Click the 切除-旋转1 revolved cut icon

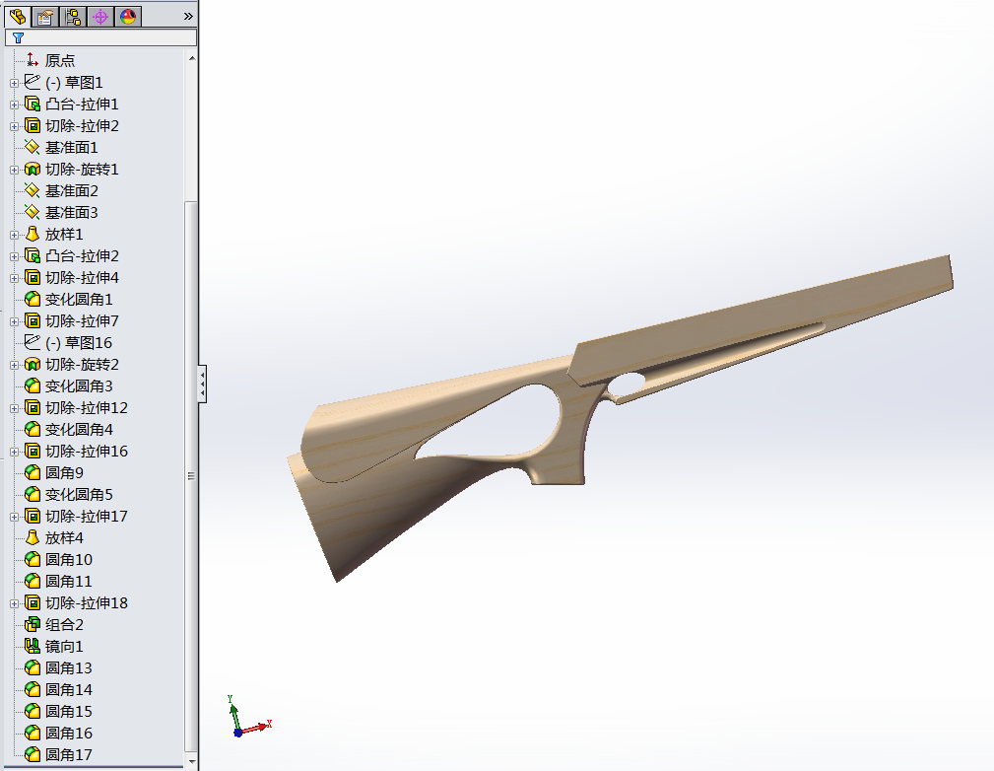click(x=32, y=169)
